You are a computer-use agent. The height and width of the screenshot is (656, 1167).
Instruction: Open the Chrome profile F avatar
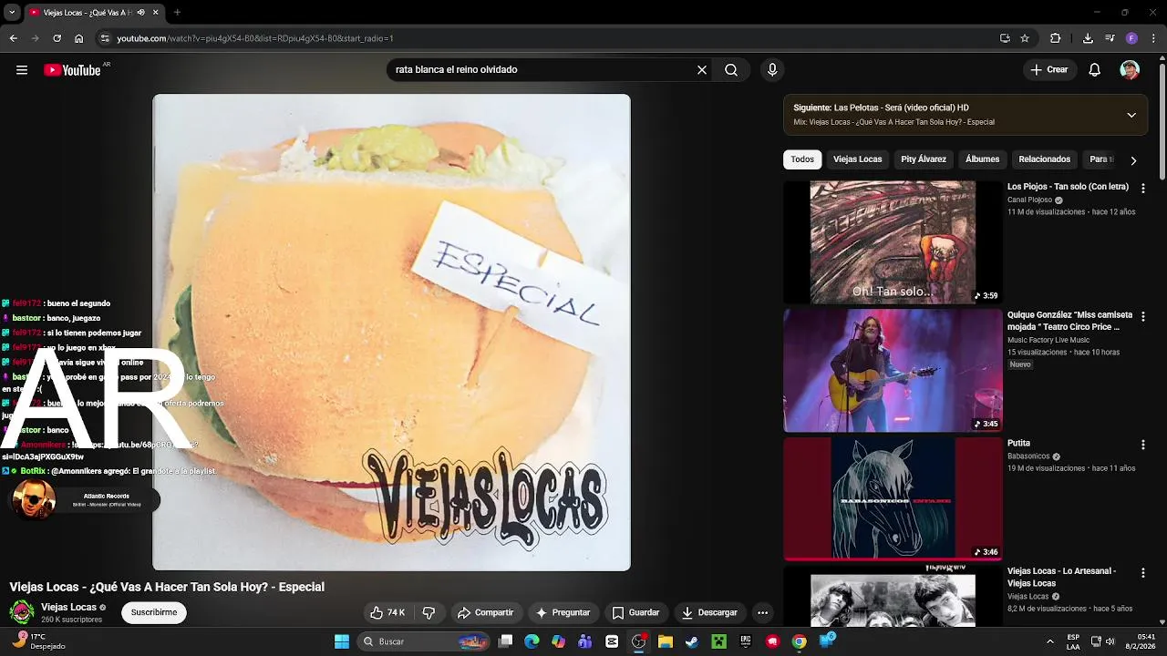(1131, 38)
